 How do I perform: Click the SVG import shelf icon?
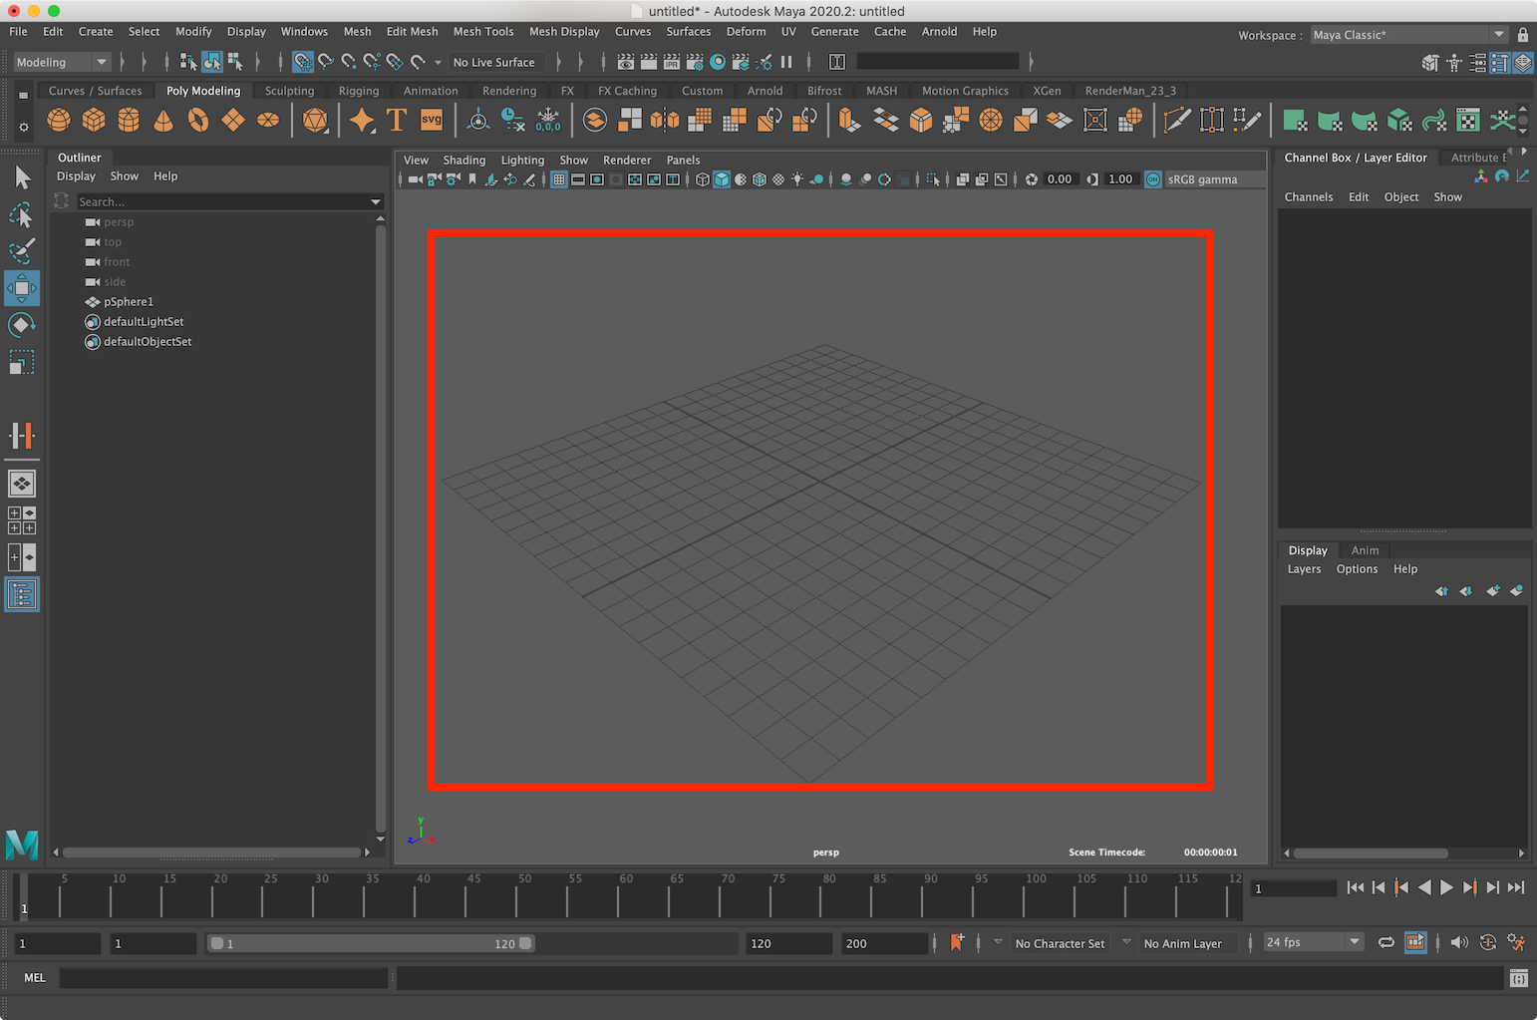pyautogui.click(x=432, y=121)
